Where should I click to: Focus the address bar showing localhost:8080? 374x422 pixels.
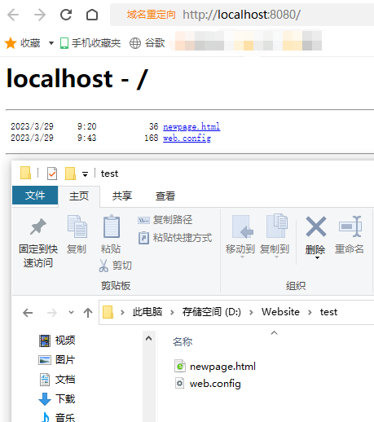click(242, 15)
